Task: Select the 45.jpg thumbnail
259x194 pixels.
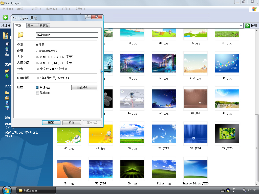Action: click(x=164, y=99)
